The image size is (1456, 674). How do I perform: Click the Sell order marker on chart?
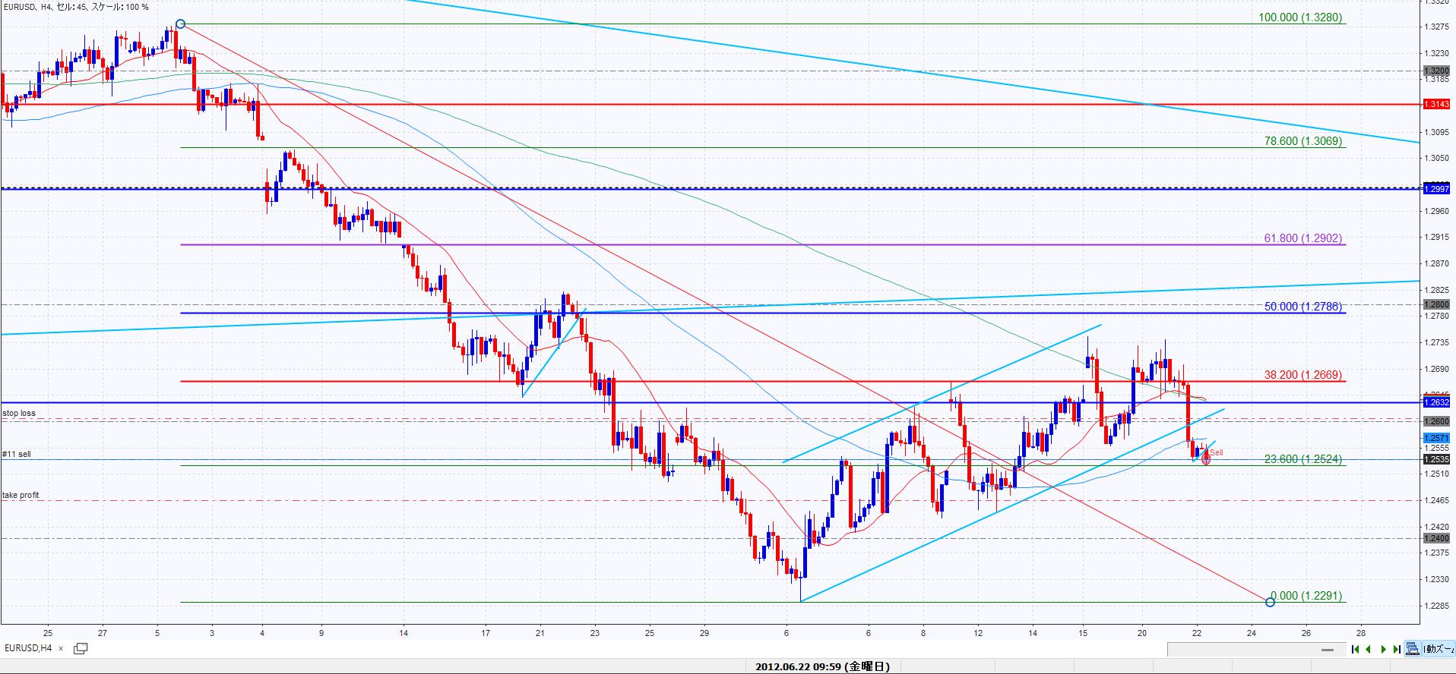(1206, 459)
